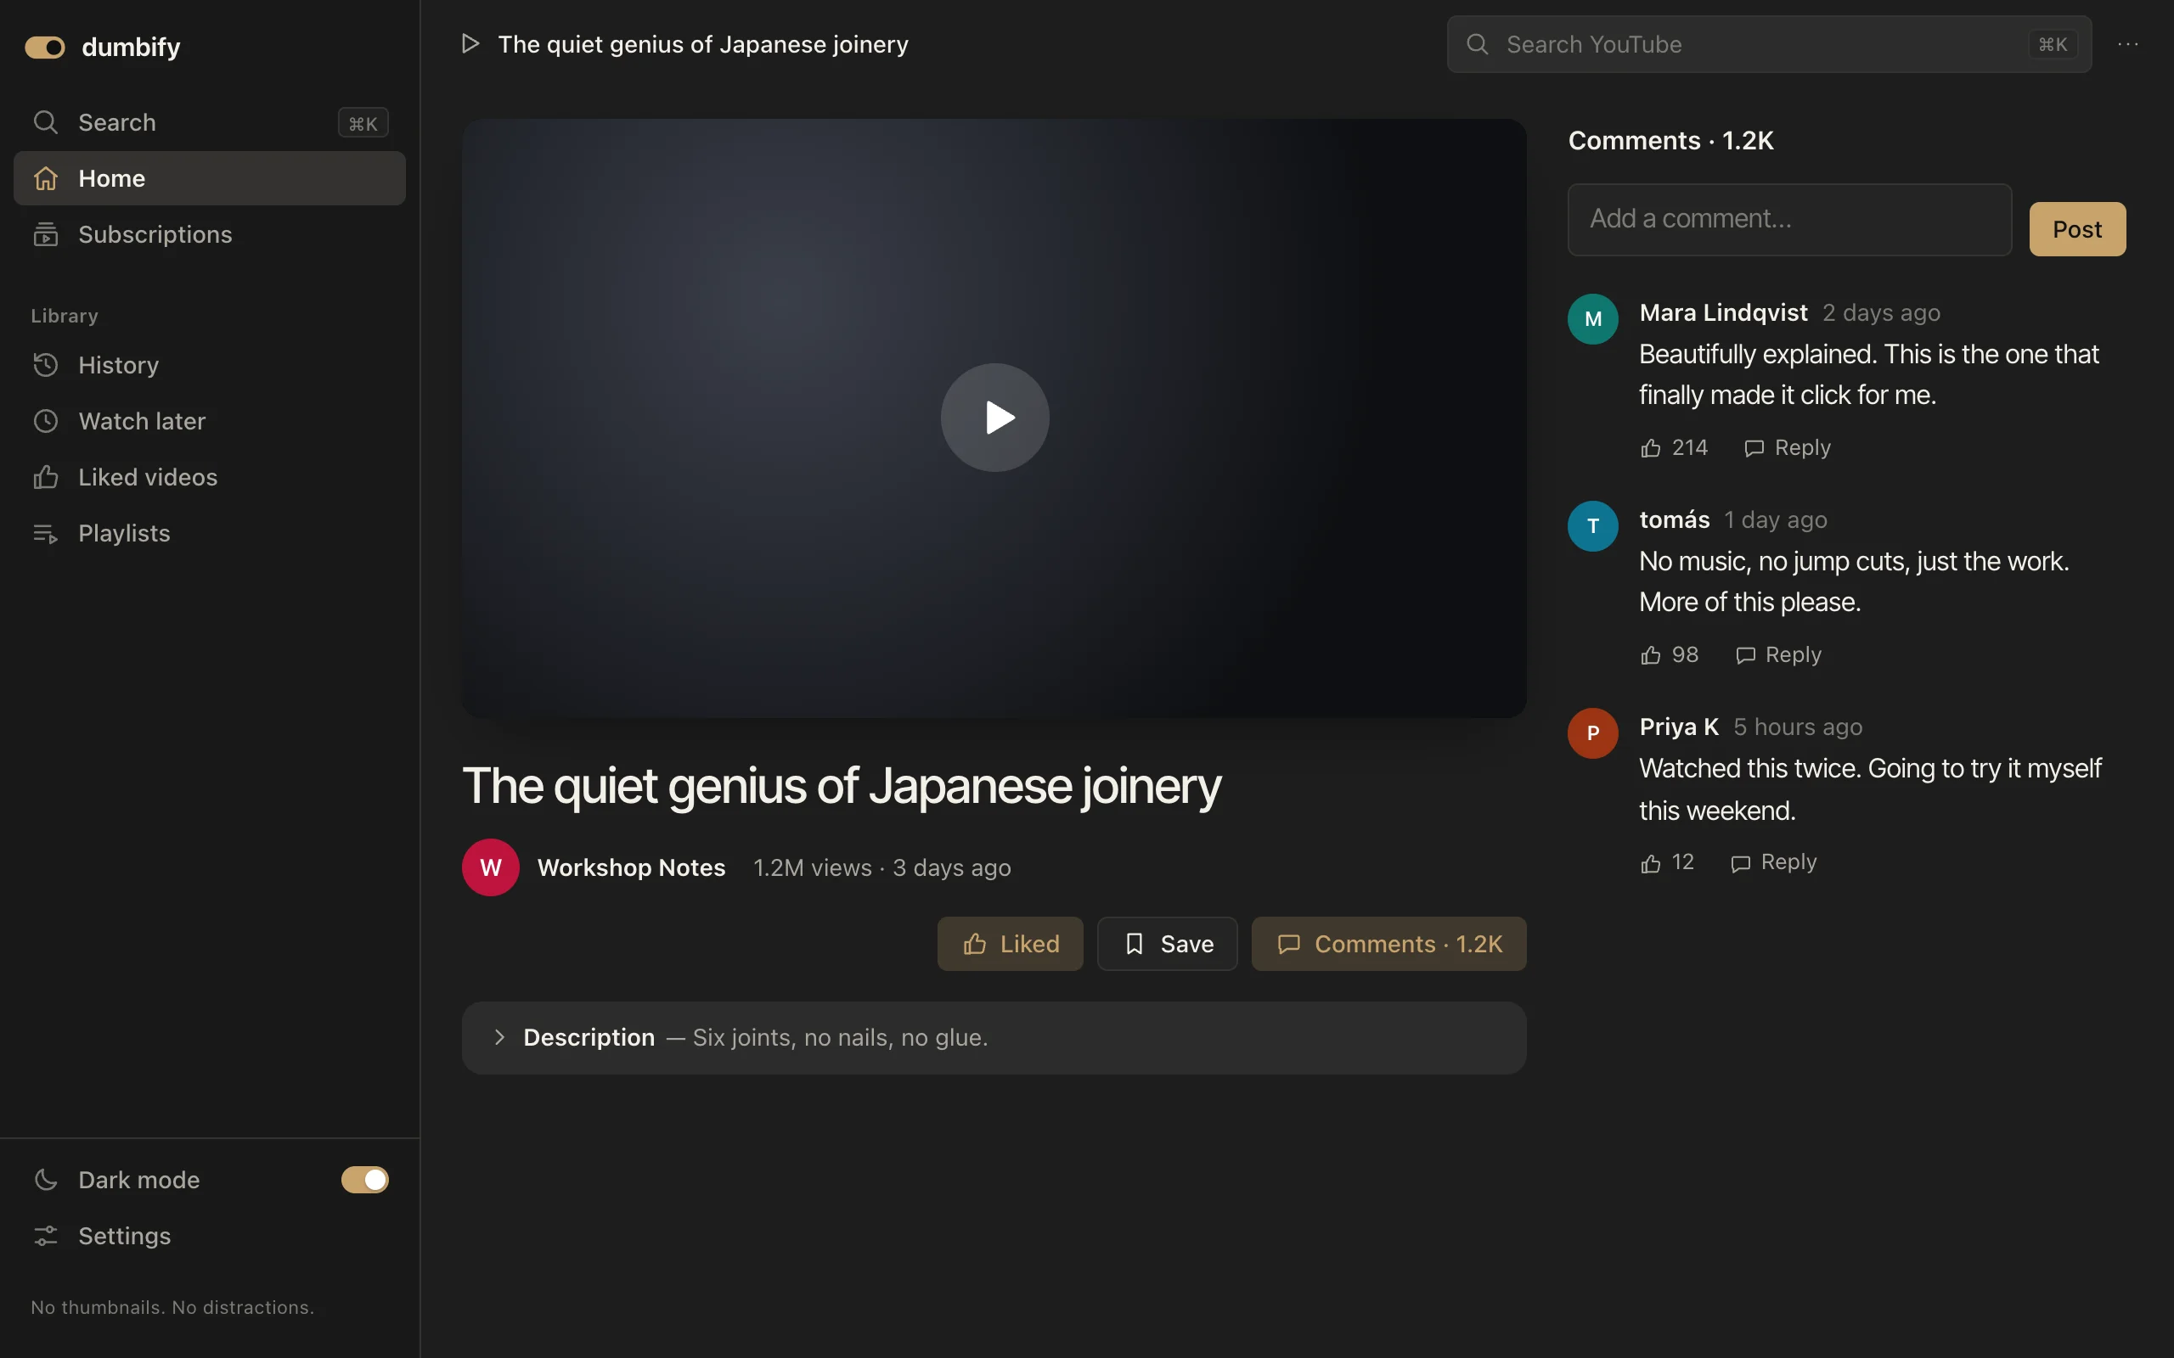This screenshot has width=2174, height=1358.
Task: Play the video with the center play button
Action: 994,418
